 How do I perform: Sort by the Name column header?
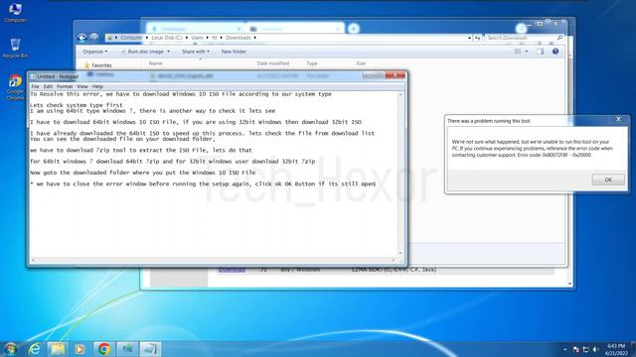click(x=155, y=63)
